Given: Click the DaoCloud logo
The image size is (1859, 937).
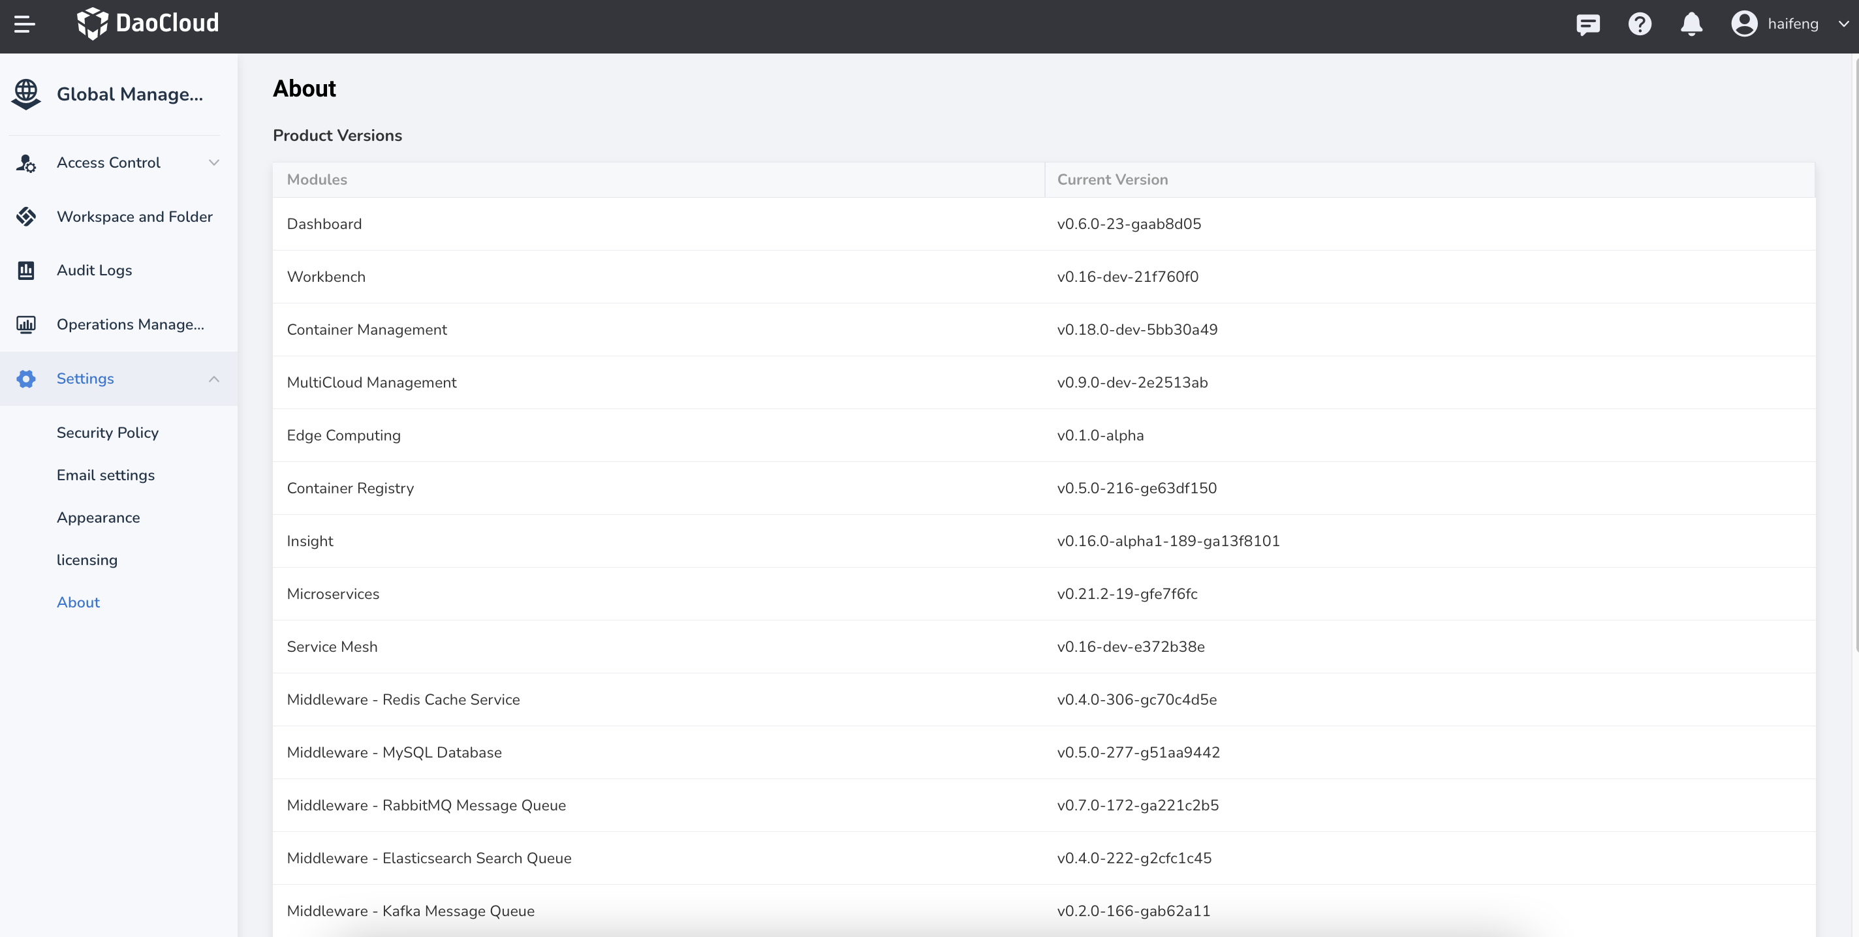Looking at the screenshot, I should tap(148, 23).
